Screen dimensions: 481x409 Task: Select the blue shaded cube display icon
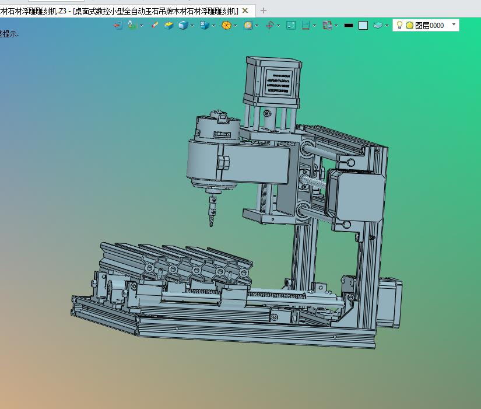pyautogui.click(x=183, y=25)
